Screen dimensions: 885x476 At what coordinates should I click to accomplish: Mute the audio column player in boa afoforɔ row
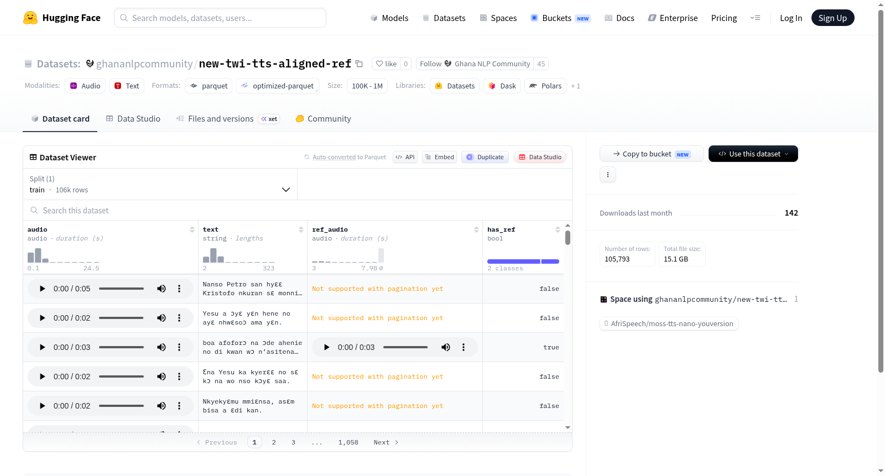click(162, 347)
